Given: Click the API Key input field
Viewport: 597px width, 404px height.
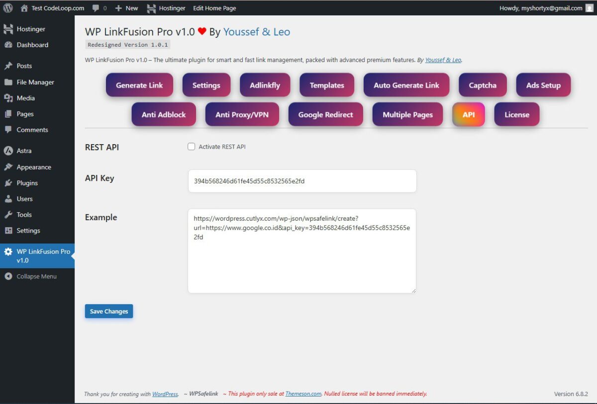Looking at the screenshot, I should point(302,181).
